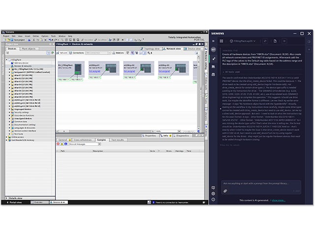Click the settings gear icon in assistant sidebar
Screen dimensions: 315x236
coord(213,194)
